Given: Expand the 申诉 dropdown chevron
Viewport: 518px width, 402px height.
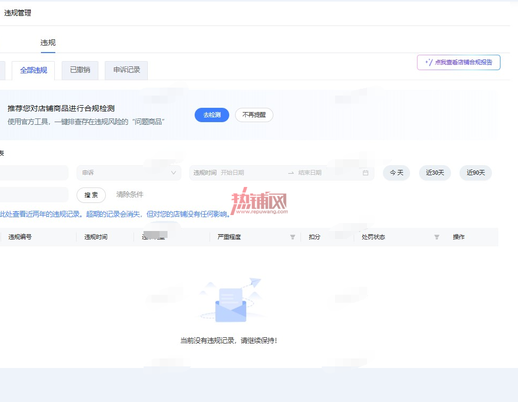Looking at the screenshot, I should (173, 173).
